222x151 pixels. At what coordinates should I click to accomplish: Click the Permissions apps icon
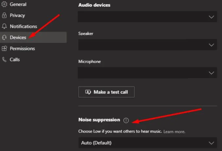point(4,48)
